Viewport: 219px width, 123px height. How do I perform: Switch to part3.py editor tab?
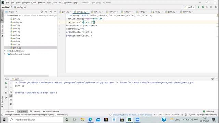point(97,12)
